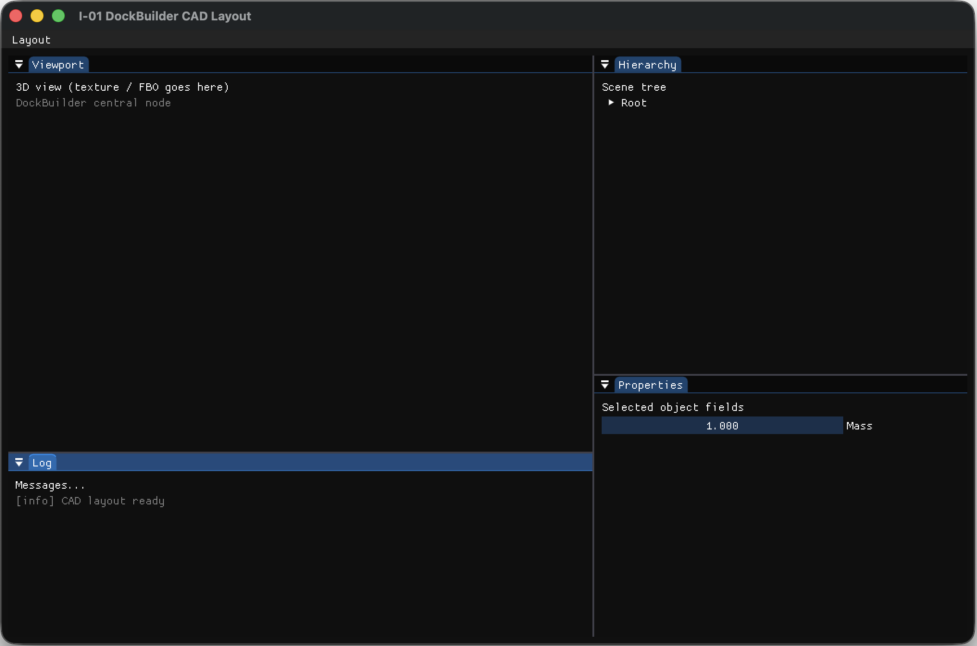Select the Root item in scene tree
The height and width of the screenshot is (646, 977).
(x=634, y=103)
